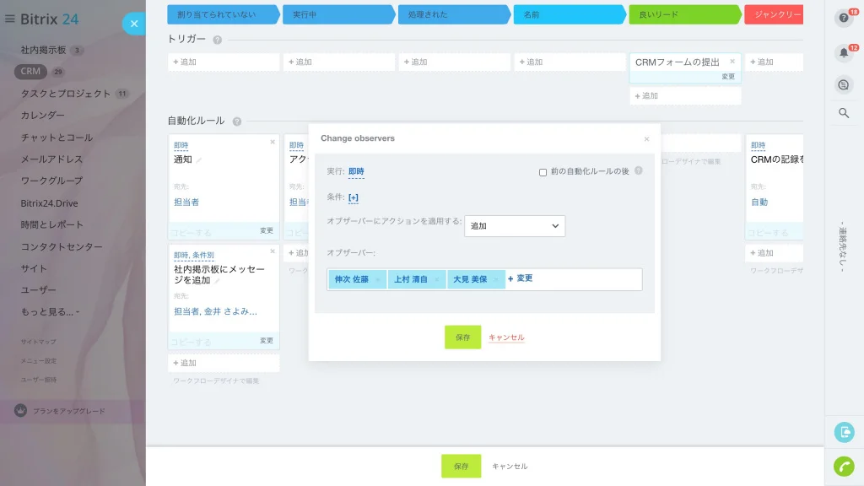The width and height of the screenshot is (864, 486).
Task: Select the 良いリード stage
Action: (x=685, y=14)
